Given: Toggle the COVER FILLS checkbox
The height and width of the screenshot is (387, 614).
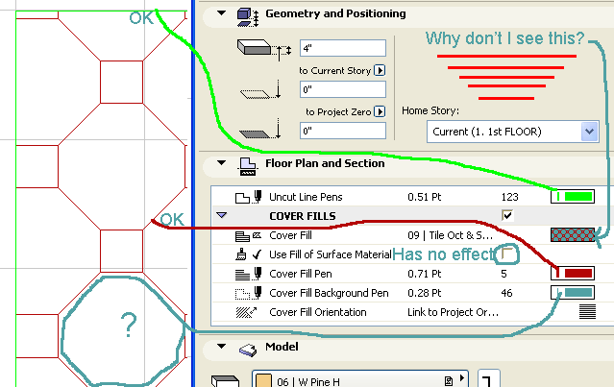Looking at the screenshot, I should coord(507,215).
